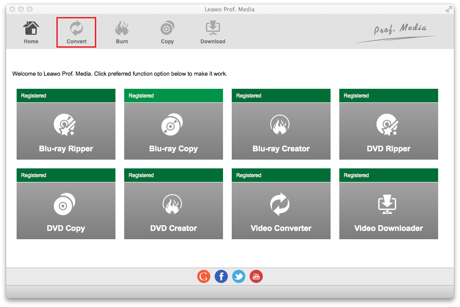Start the Blu-ray Creator module
Screen dimensions: 460x307
click(x=281, y=131)
